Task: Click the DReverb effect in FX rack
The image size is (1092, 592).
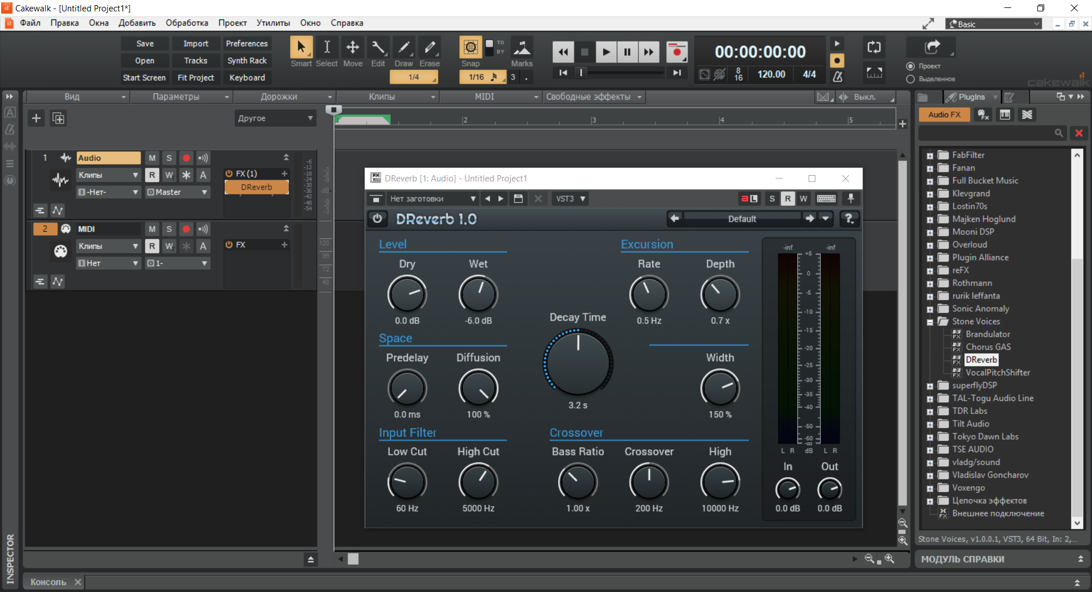Action: (x=257, y=187)
